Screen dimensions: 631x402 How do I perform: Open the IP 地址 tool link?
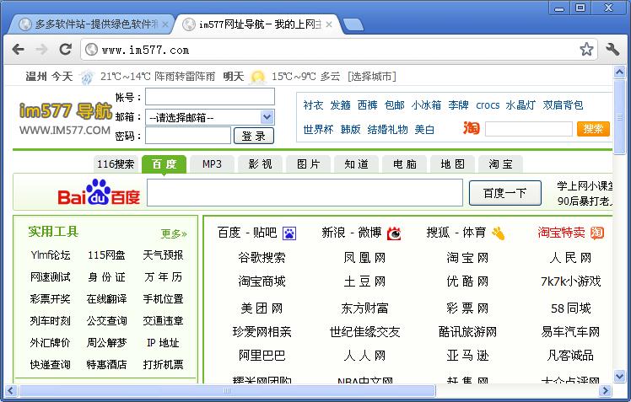[x=163, y=342]
